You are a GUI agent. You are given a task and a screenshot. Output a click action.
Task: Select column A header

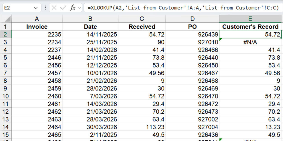tap(37, 19)
